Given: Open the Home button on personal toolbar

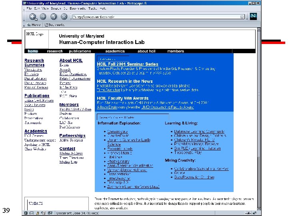Looking at the screenshot, I should 34,25.
